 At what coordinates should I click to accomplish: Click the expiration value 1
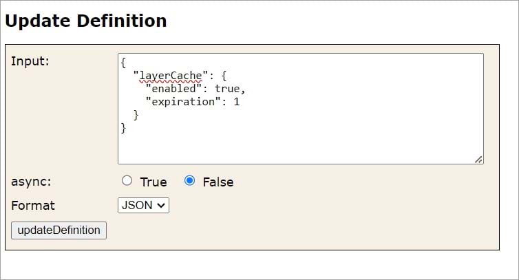tap(236, 102)
